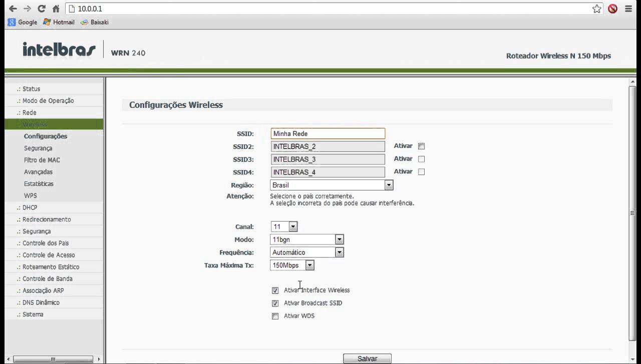The height and width of the screenshot is (364, 641).
Task: Reload the router page
Action: pyautogui.click(x=42, y=8)
